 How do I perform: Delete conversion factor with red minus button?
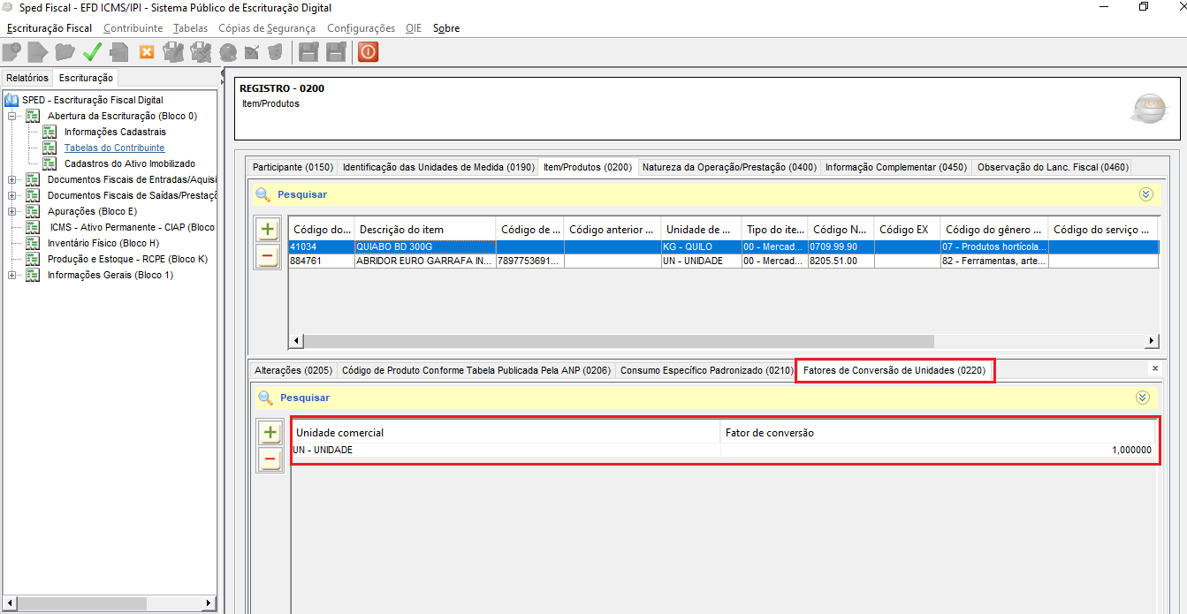click(270, 459)
